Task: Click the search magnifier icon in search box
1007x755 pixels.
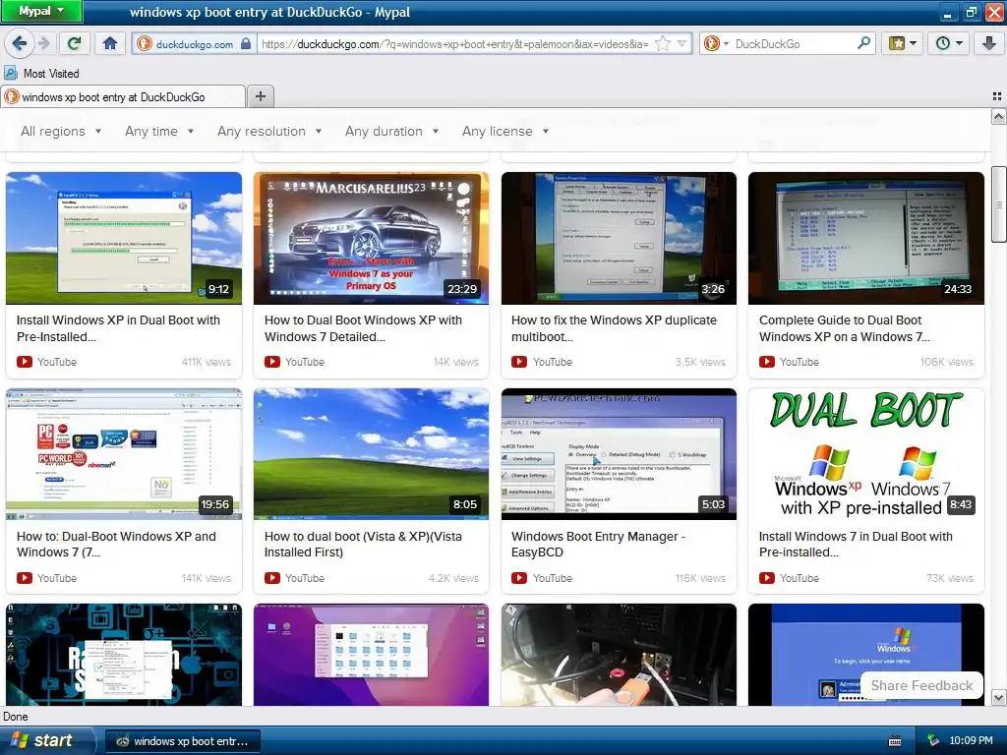Action: tap(863, 43)
